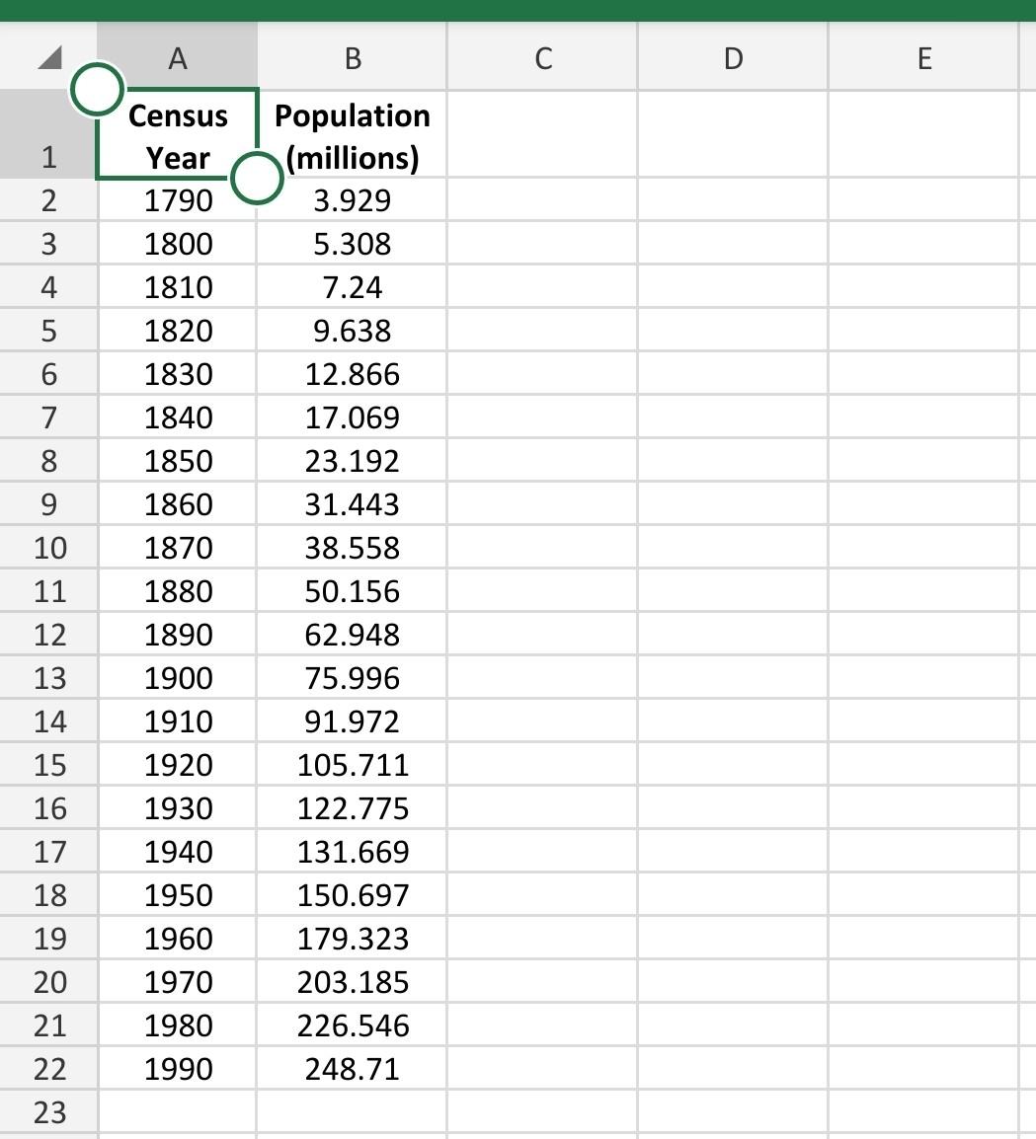Click cell containing 1970
Viewport: 1036px width, 1139px height.
click(178, 981)
